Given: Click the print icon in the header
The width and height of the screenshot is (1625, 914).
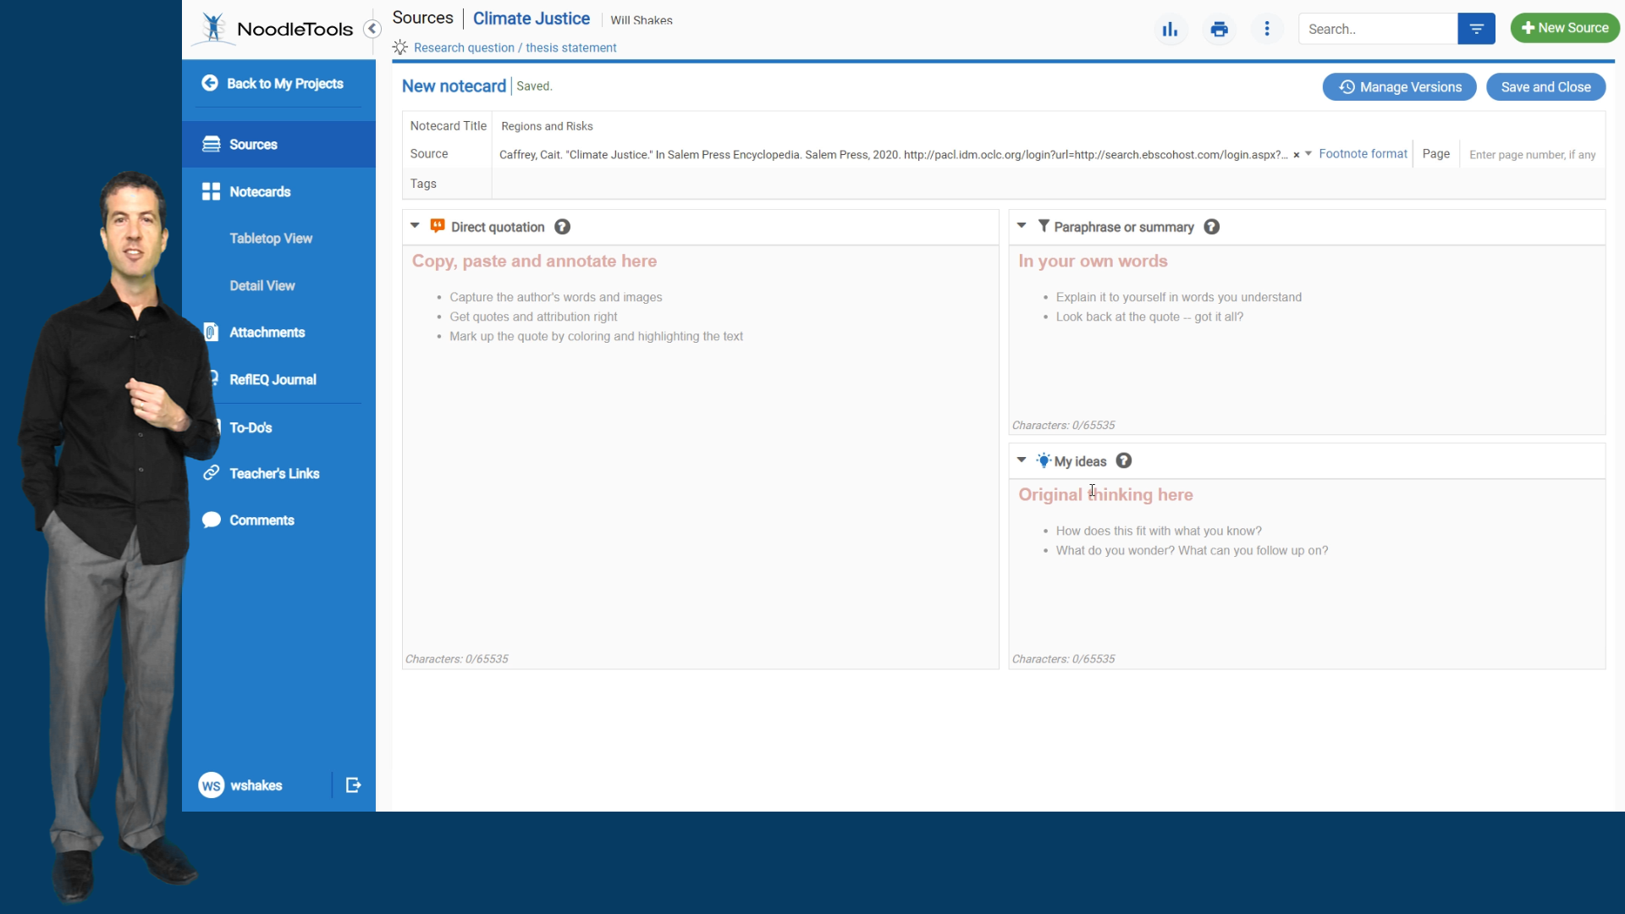Looking at the screenshot, I should (x=1219, y=30).
